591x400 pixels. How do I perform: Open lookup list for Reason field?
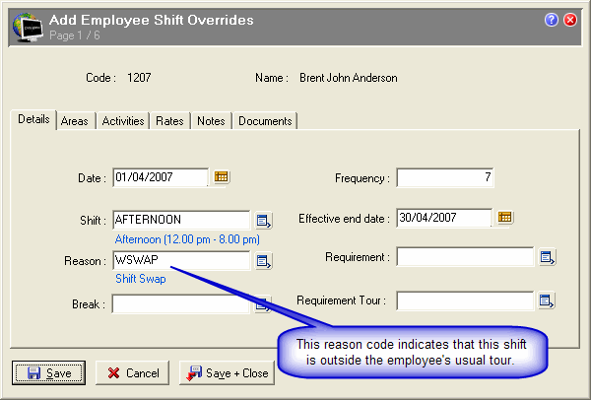[264, 261]
